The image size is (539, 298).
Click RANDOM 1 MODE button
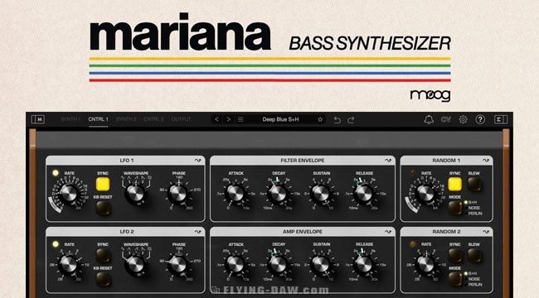coord(454,208)
